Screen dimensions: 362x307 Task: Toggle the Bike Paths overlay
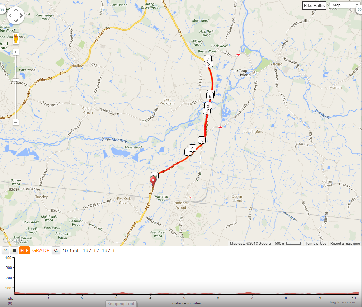pyautogui.click(x=314, y=5)
